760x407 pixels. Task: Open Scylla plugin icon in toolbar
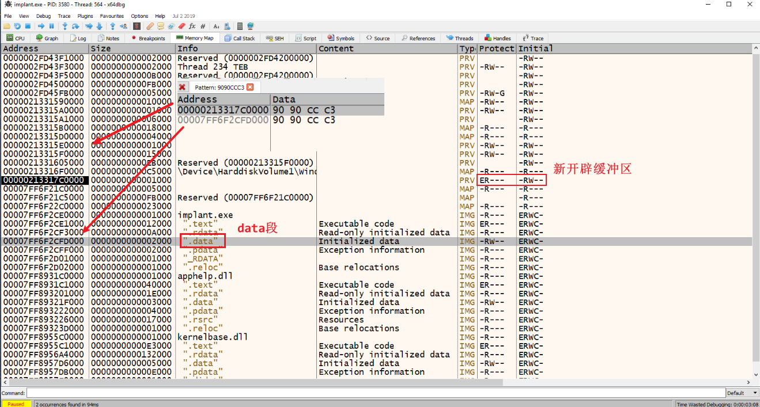pos(137,26)
